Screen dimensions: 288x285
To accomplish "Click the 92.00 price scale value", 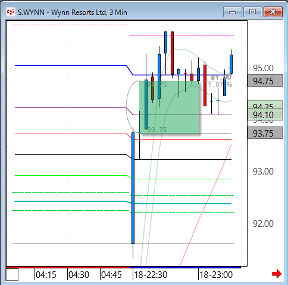I will [x=263, y=224].
